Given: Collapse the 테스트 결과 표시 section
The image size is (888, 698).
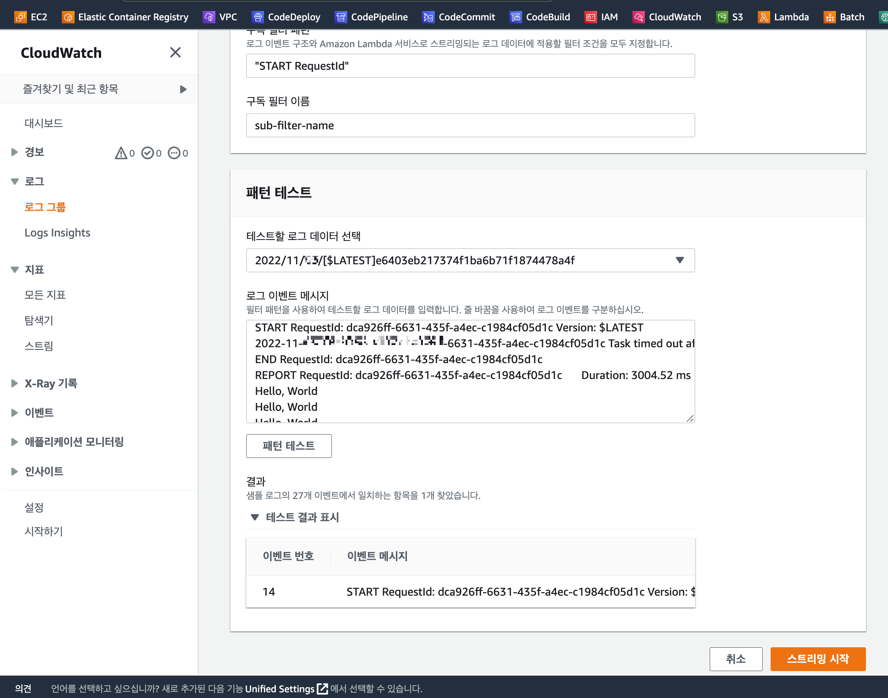Looking at the screenshot, I should pyautogui.click(x=255, y=517).
